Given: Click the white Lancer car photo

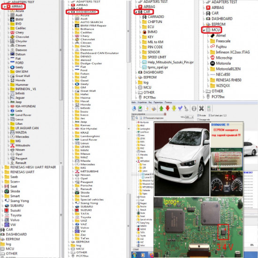Looking at the screenshot, I should [x=182, y=159].
